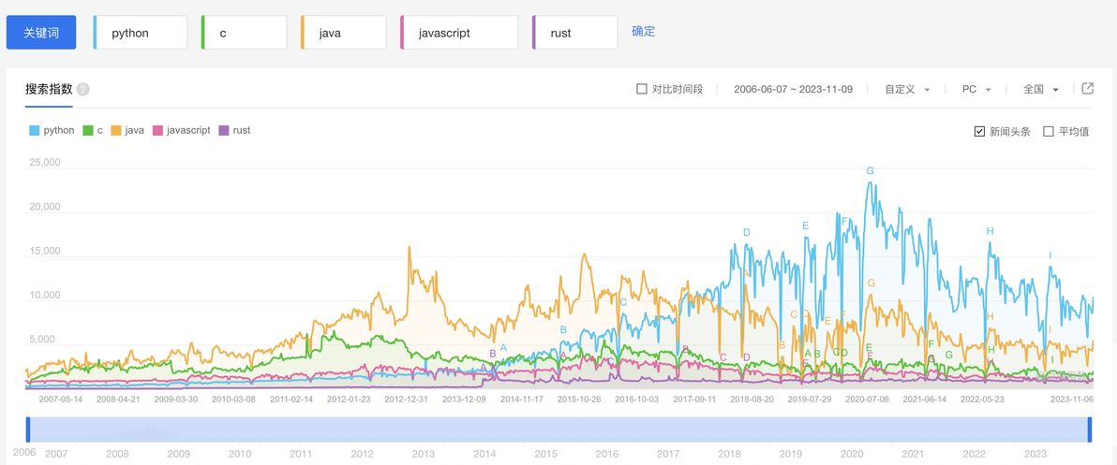Open the PC device dropdown
This screenshot has height=465, width=1117.
[x=976, y=89]
